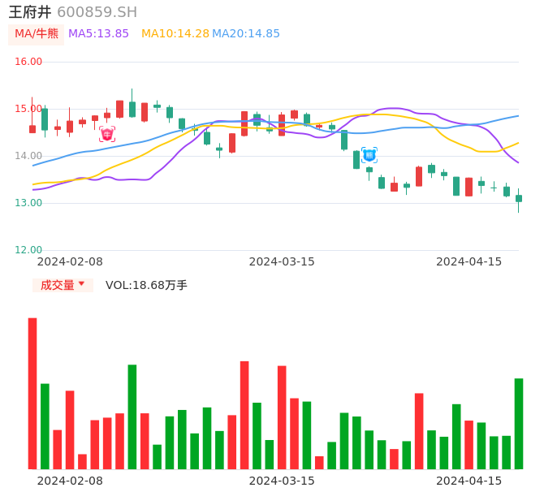Toggle the MA20 blue line legend
The height and width of the screenshot is (492, 557).
(x=245, y=34)
